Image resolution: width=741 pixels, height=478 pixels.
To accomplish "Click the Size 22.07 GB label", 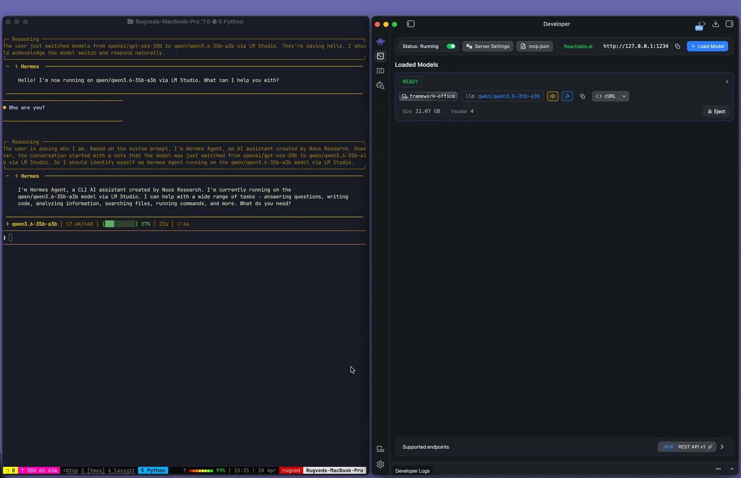I will pyautogui.click(x=421, y=112).
